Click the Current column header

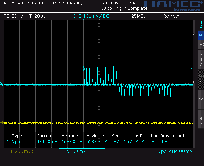(x=45, y=136)
